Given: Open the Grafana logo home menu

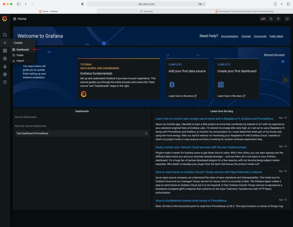Looking at the screenshot, I should [5, 19].
